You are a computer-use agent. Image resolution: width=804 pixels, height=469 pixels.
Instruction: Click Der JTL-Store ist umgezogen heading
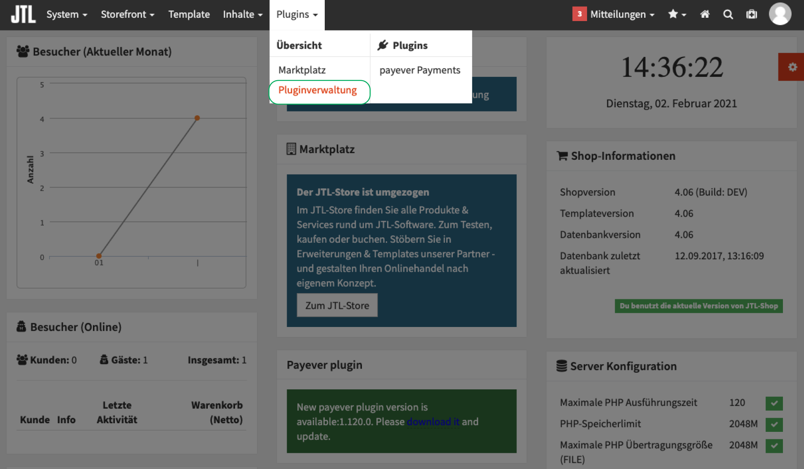coord(363,192)
